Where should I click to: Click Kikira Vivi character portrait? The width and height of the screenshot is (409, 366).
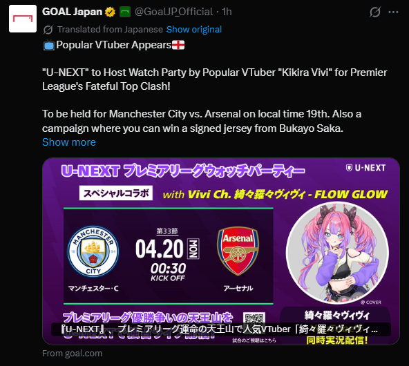tap(337, 253)
